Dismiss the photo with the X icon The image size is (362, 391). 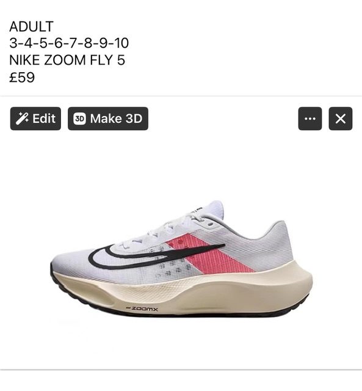[340, 119]
